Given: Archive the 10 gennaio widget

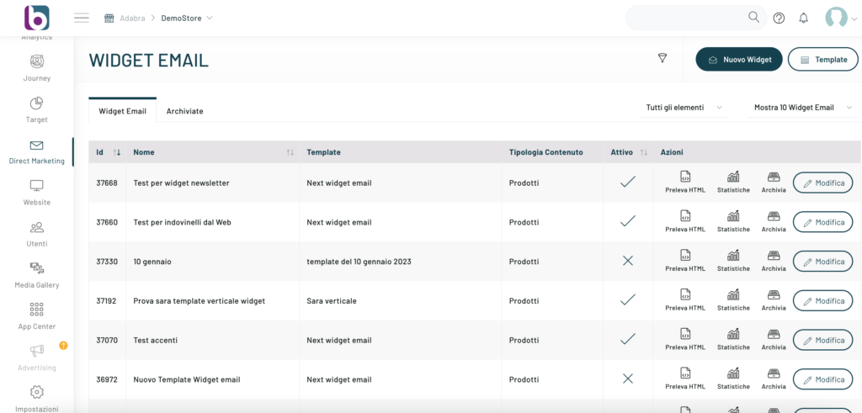Looking at the screenshot, I should click(x=774, y=261).
